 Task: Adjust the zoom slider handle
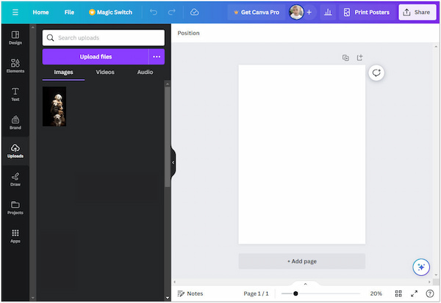click(x=295, y=293)
